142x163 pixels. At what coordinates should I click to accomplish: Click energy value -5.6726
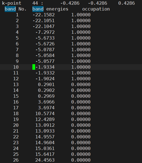pos(45,44)
